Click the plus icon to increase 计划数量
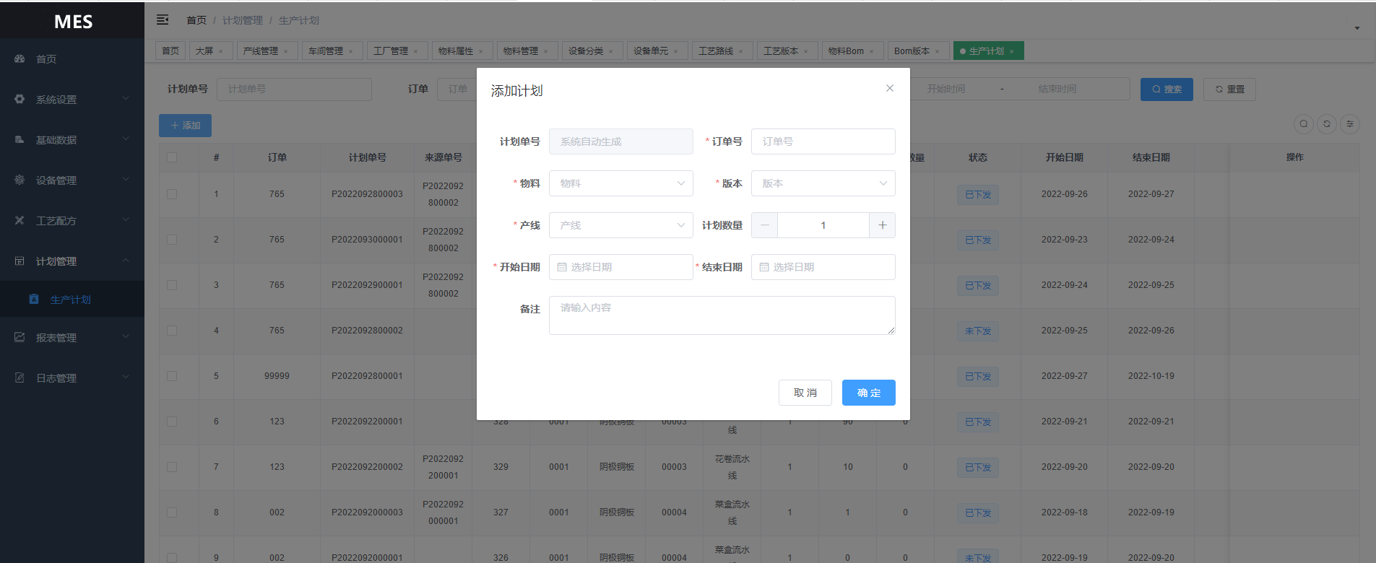The width and height of the screenshot is (1376, 563). [x=882, y=225]
